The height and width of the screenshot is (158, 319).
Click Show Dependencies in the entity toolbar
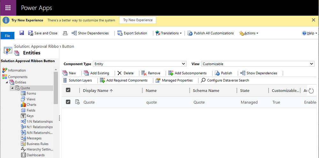(259, 73)
